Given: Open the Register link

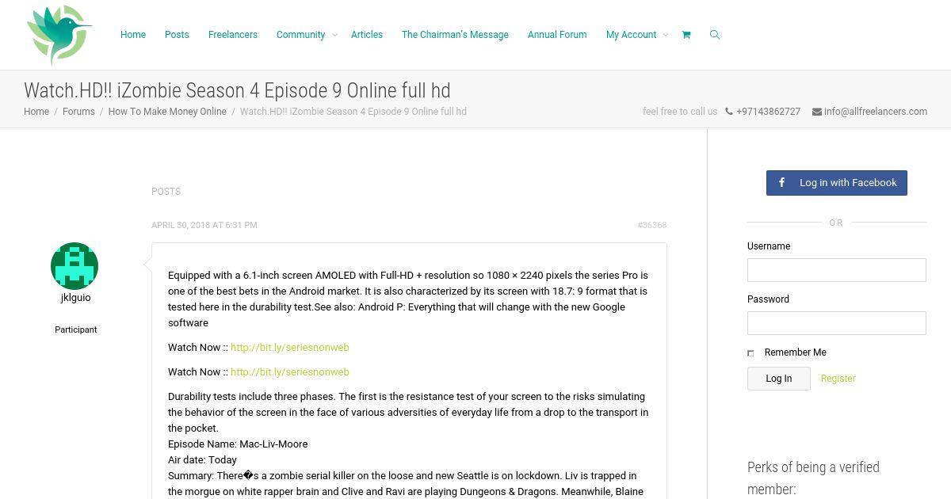Looking at the screenshot, I should click(838, 379).
